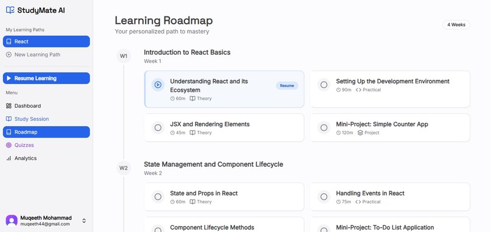Click the Week 2 label
This screenshot has width=491, height=232.
pyautogui.click(x=153, y=173)
